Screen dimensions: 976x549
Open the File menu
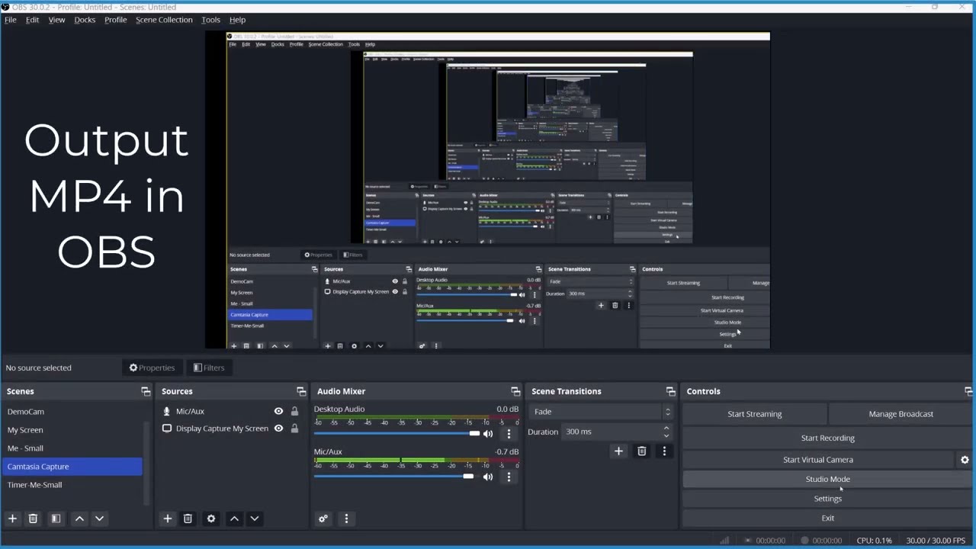pos(11,20)
